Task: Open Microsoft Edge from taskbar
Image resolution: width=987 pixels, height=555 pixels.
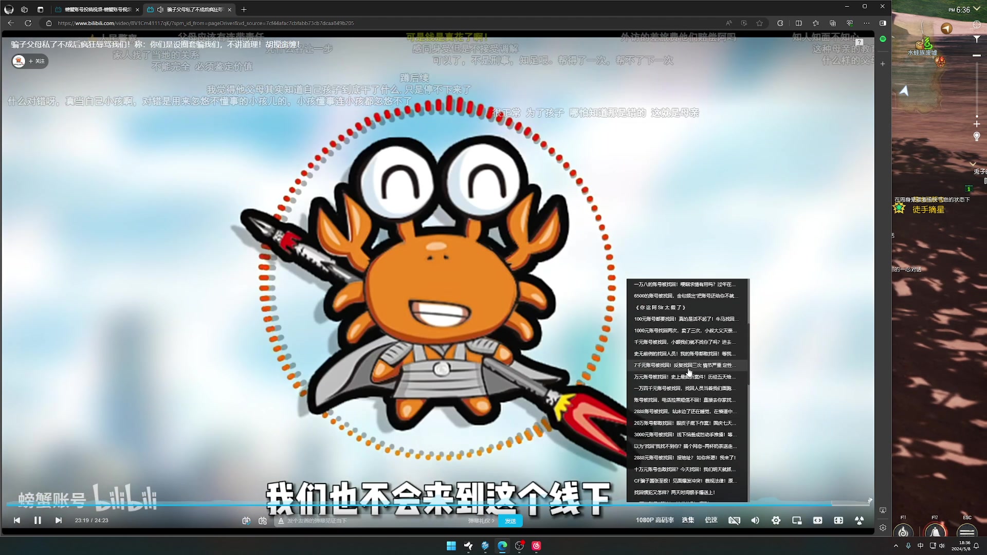Action: [502, 546]
